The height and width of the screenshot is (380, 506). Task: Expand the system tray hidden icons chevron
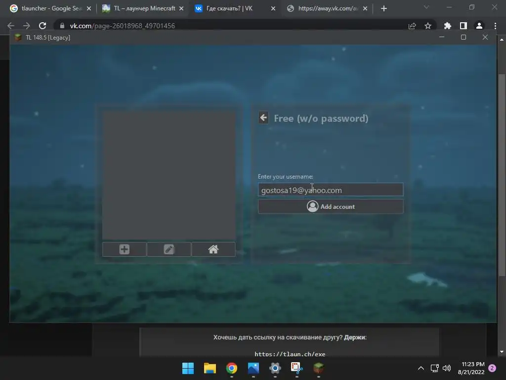coord(421,368)
